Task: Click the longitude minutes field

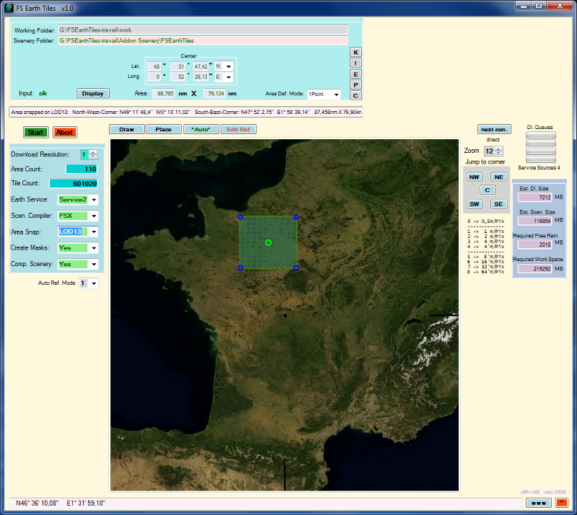Action: [177, 77]
